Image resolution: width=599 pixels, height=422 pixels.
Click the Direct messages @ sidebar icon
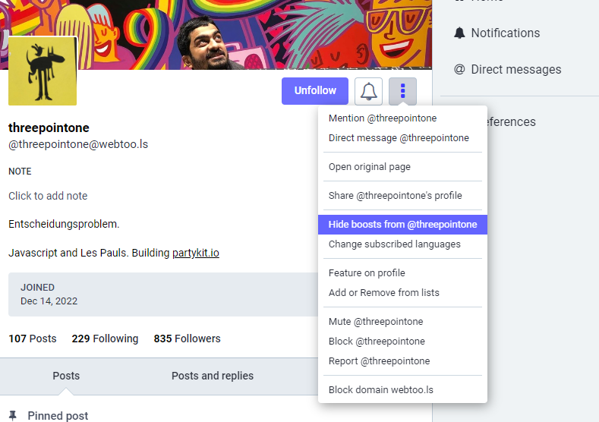459,69
